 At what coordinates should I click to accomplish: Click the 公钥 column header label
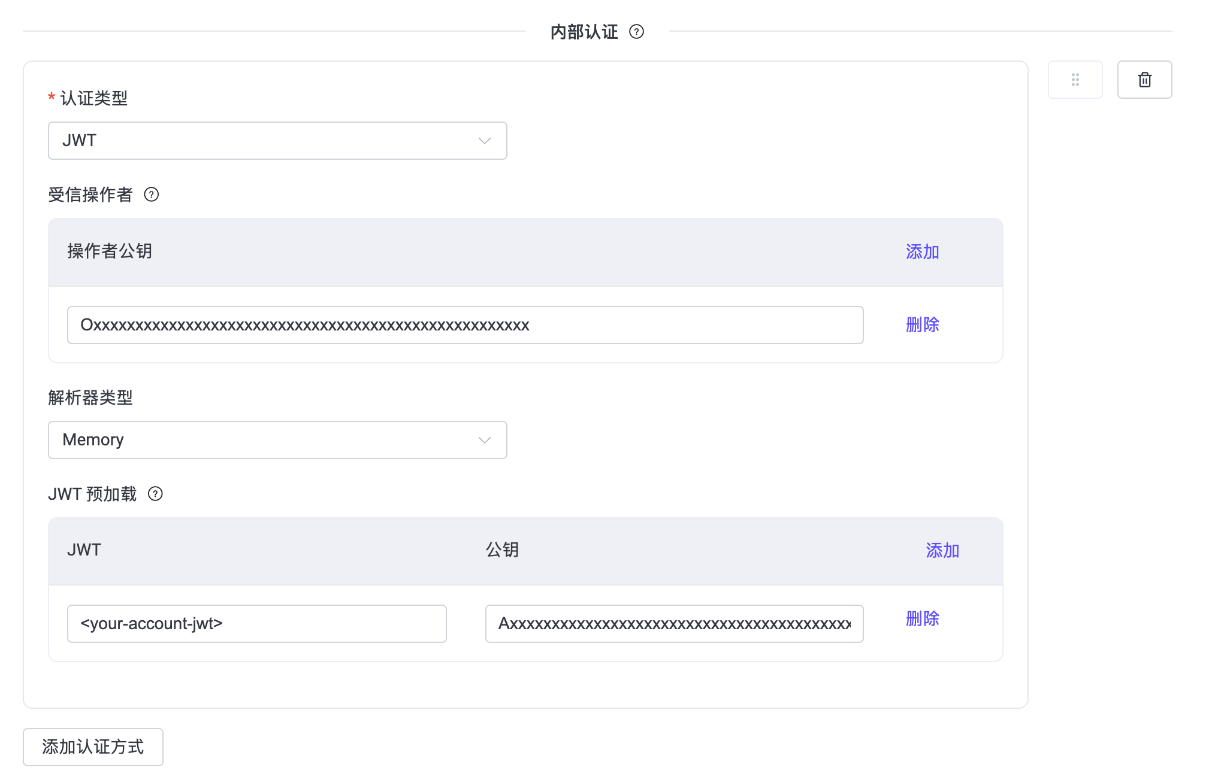pos(502,550)
